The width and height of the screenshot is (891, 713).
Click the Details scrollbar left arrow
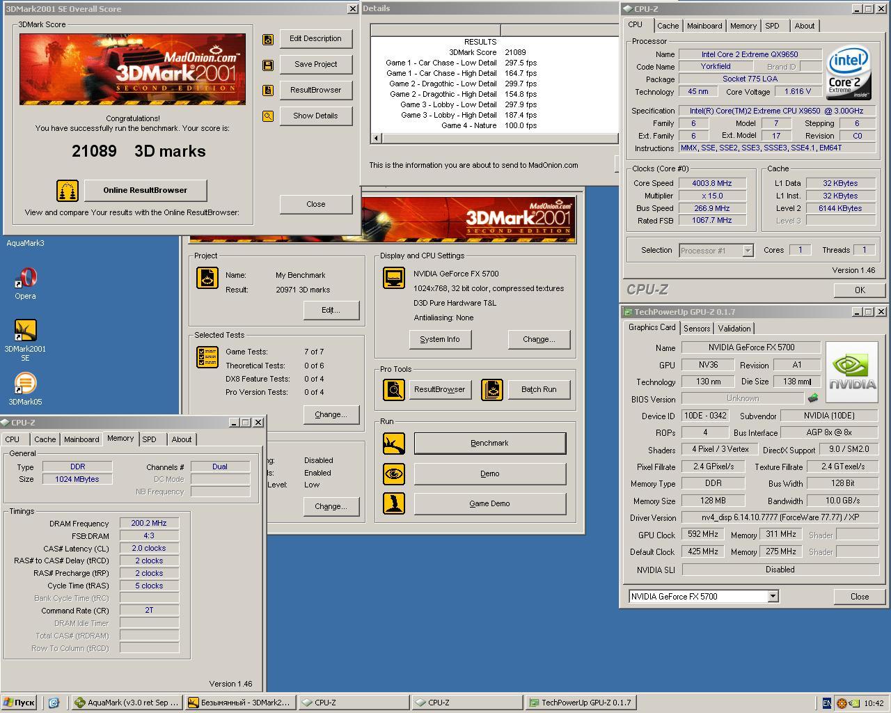[376, 138]
